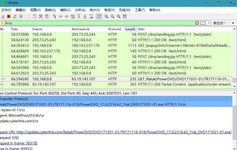Sort by the Length column header
This screenshot has width=237, height=150.
(131, 29)
